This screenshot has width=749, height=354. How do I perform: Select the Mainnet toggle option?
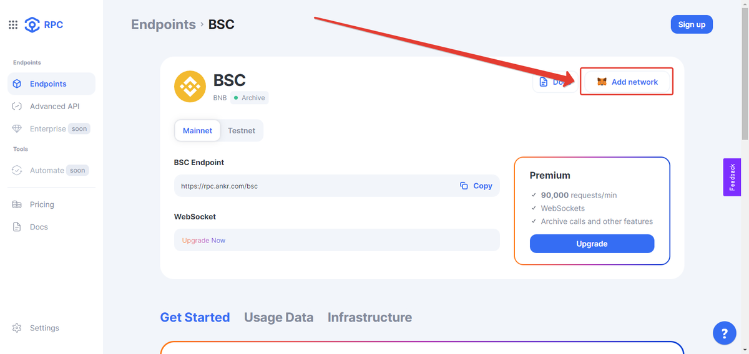coord(197,130)
